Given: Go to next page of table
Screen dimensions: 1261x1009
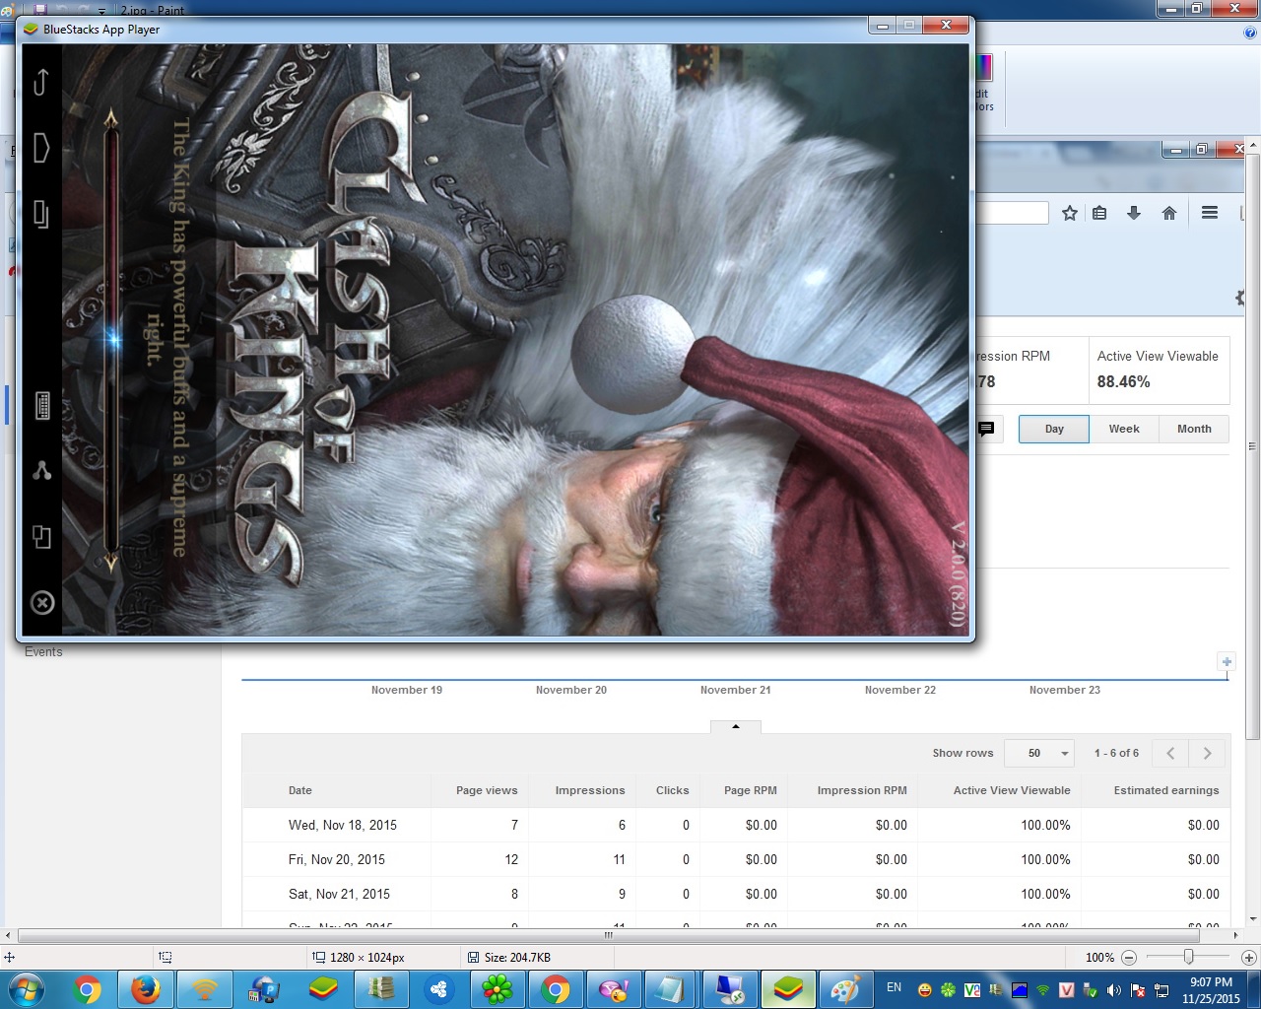Looking at the screenshot, I should (x=1208, y=753).
